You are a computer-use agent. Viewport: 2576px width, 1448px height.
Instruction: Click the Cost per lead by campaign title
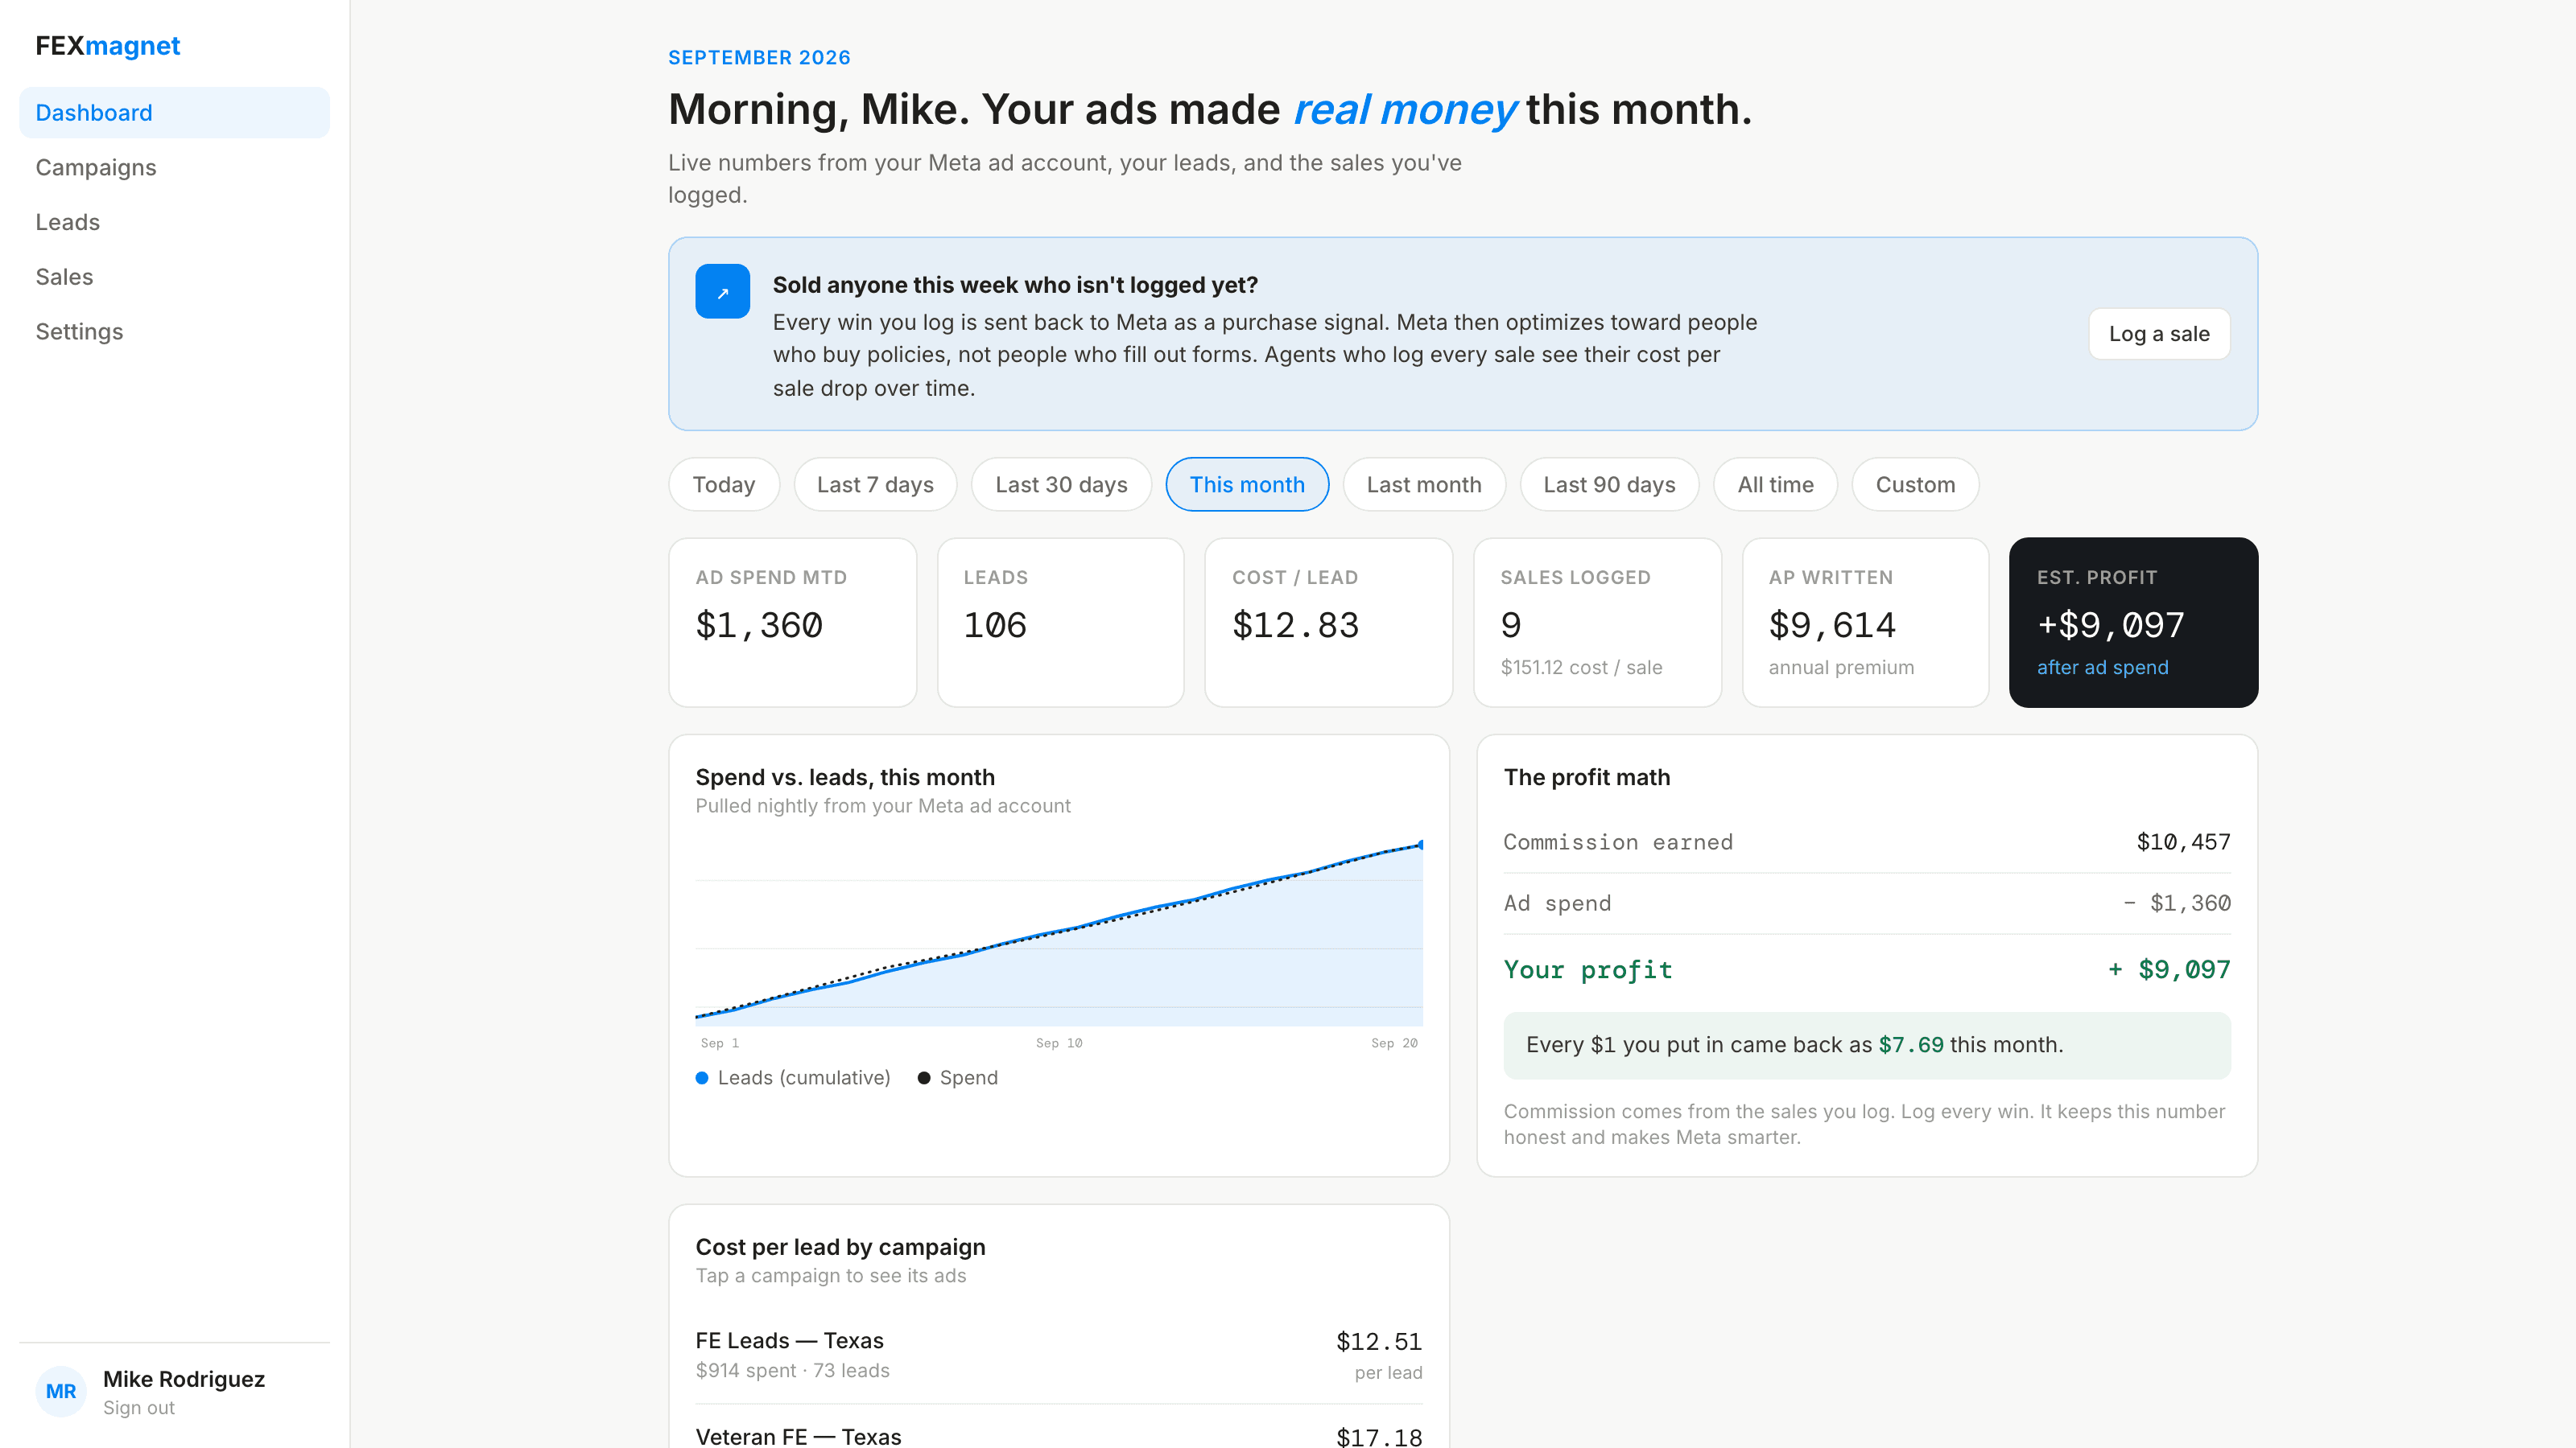840,1246
